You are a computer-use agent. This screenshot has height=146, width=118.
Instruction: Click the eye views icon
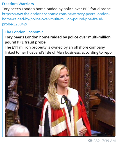pos(90,141)
